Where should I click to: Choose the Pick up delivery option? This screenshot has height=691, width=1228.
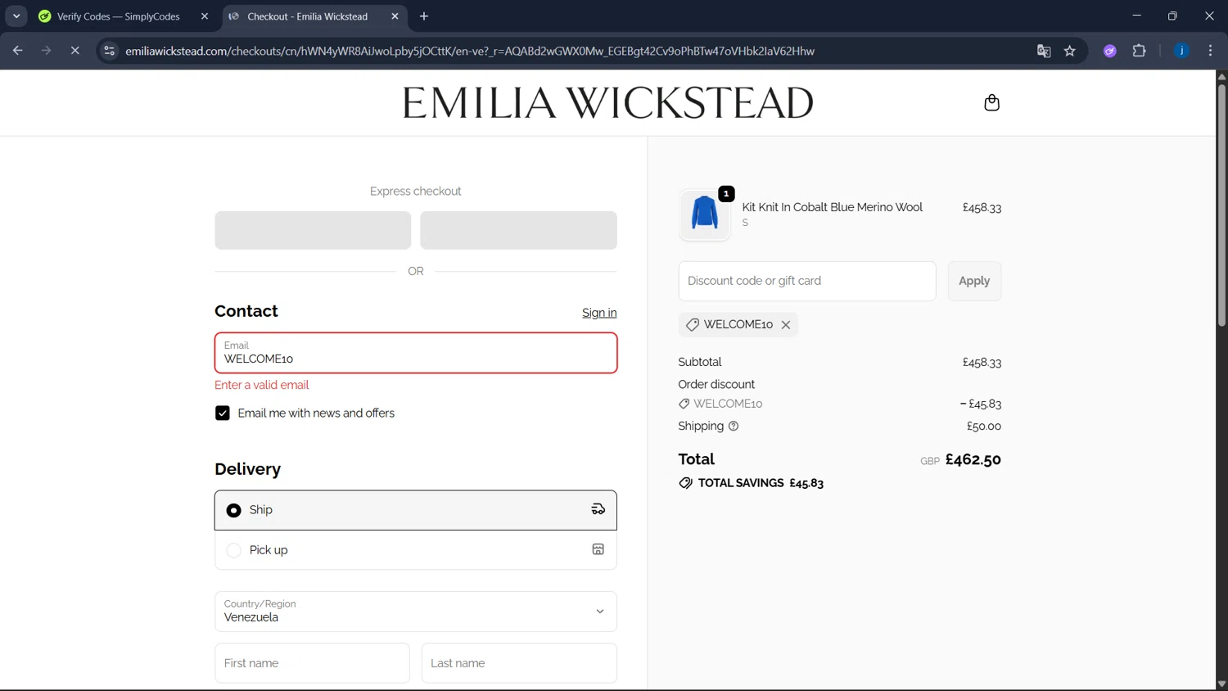click(416, 550)
